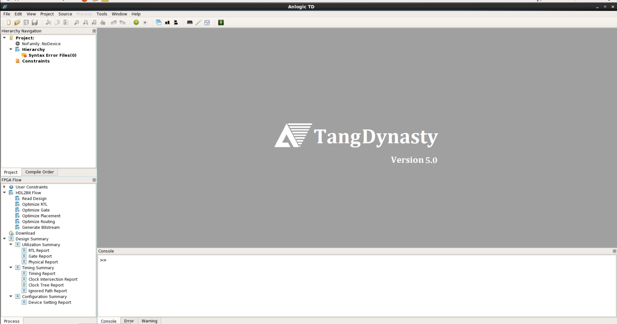Screen dimensions: 617x324
Task: Collapse the Design Summary node
Action: [x=4, y=239]
